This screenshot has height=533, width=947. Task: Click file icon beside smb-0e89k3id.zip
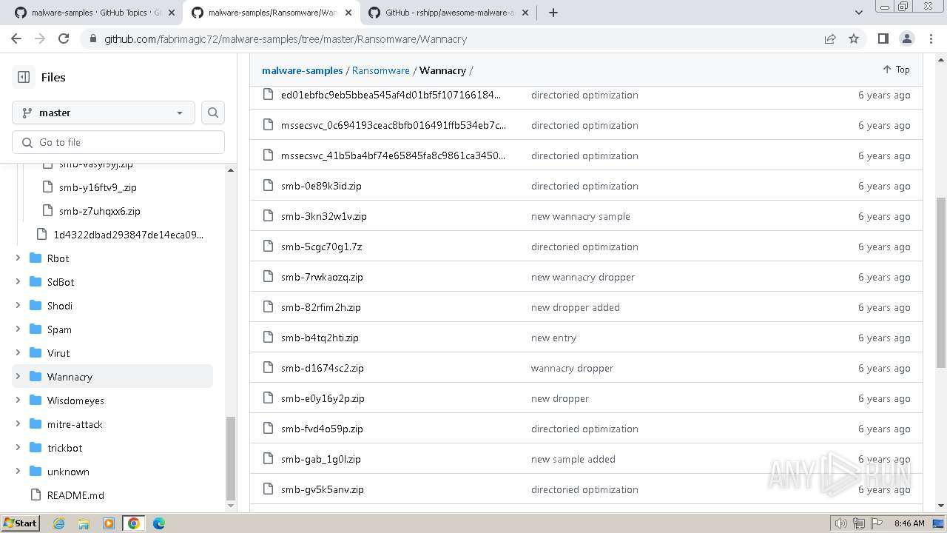tap(269, 186)
